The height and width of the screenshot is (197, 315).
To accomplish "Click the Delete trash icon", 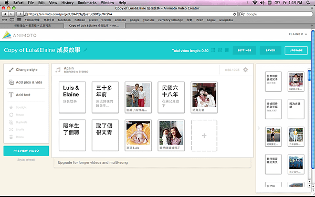I will click(x=11, y=137).
